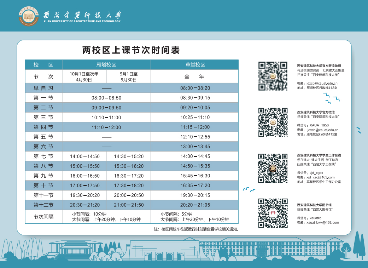Select the "第一节" row label
This screenshot has height=268, width=368.
click(43, 98)
